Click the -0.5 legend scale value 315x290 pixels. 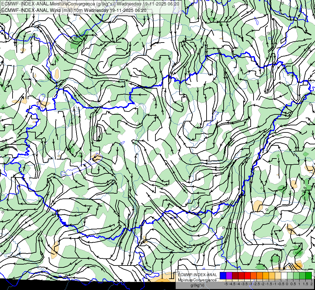(281, 284)
